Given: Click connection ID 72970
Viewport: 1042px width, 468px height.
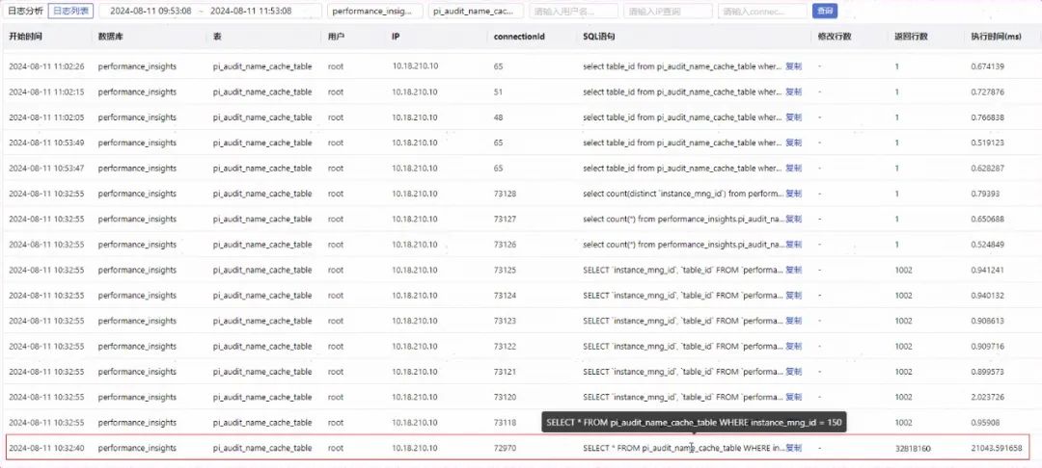Looking at the screenshot, I should 505,448.
